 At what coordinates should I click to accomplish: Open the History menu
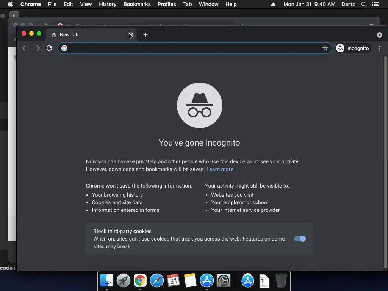(x=108, y=4)
